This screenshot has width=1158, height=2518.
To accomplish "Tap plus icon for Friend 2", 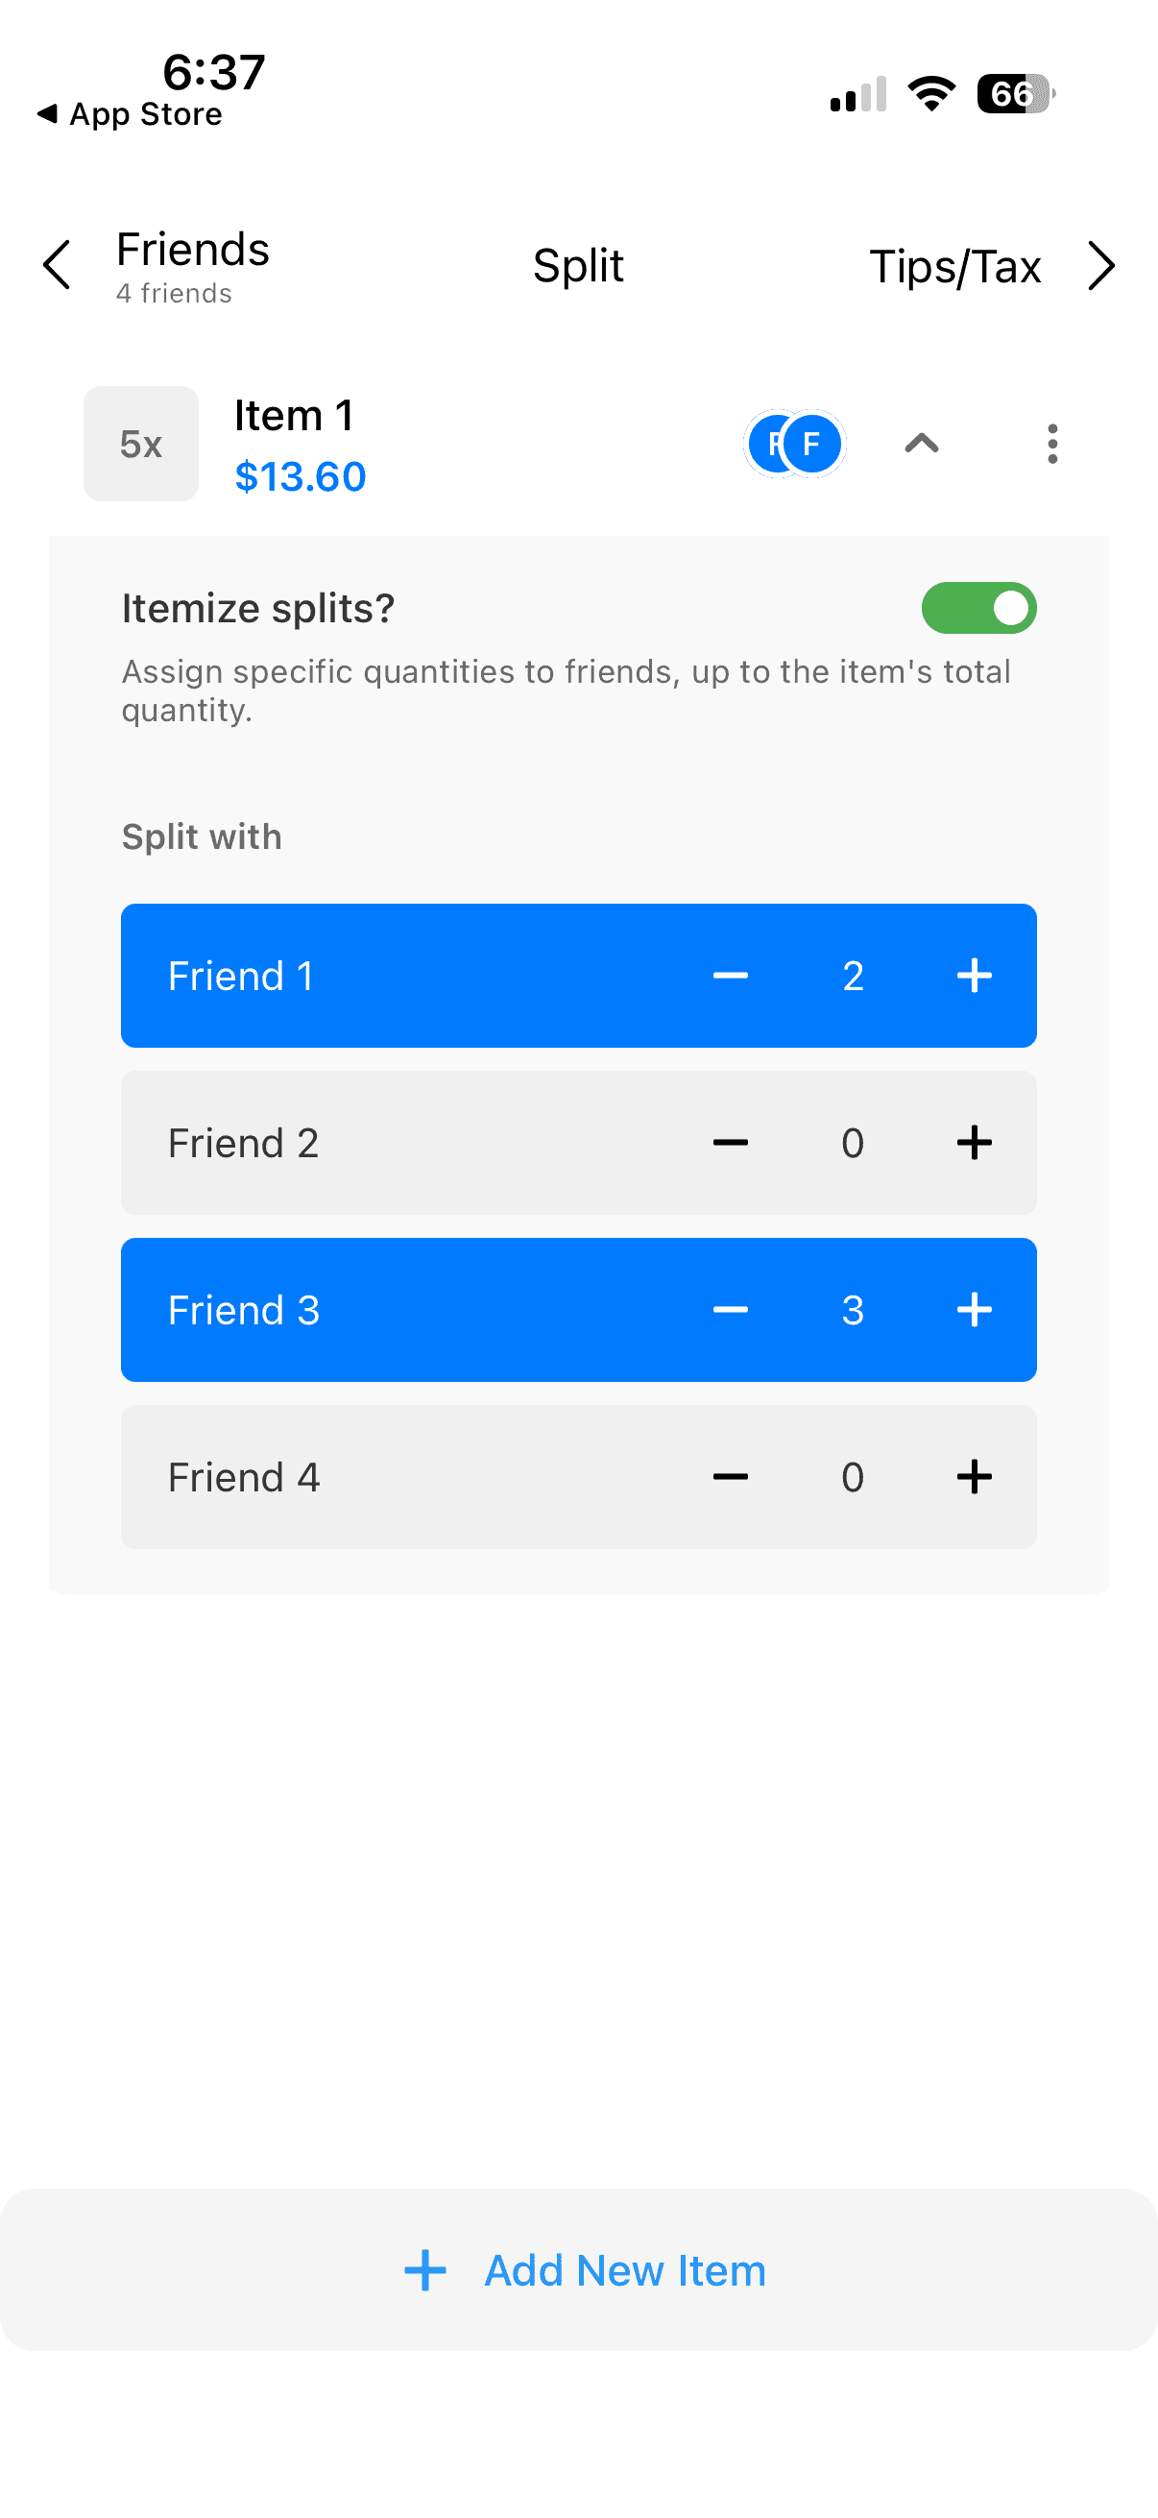I will point(974,1143).
